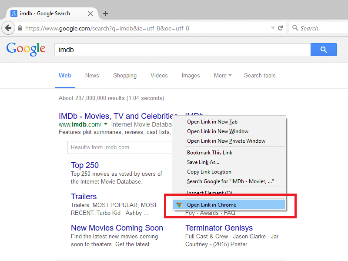This screenshot has height=261, width=348.
Task: Switch to the Images tab
Action: tap(191, 75)
